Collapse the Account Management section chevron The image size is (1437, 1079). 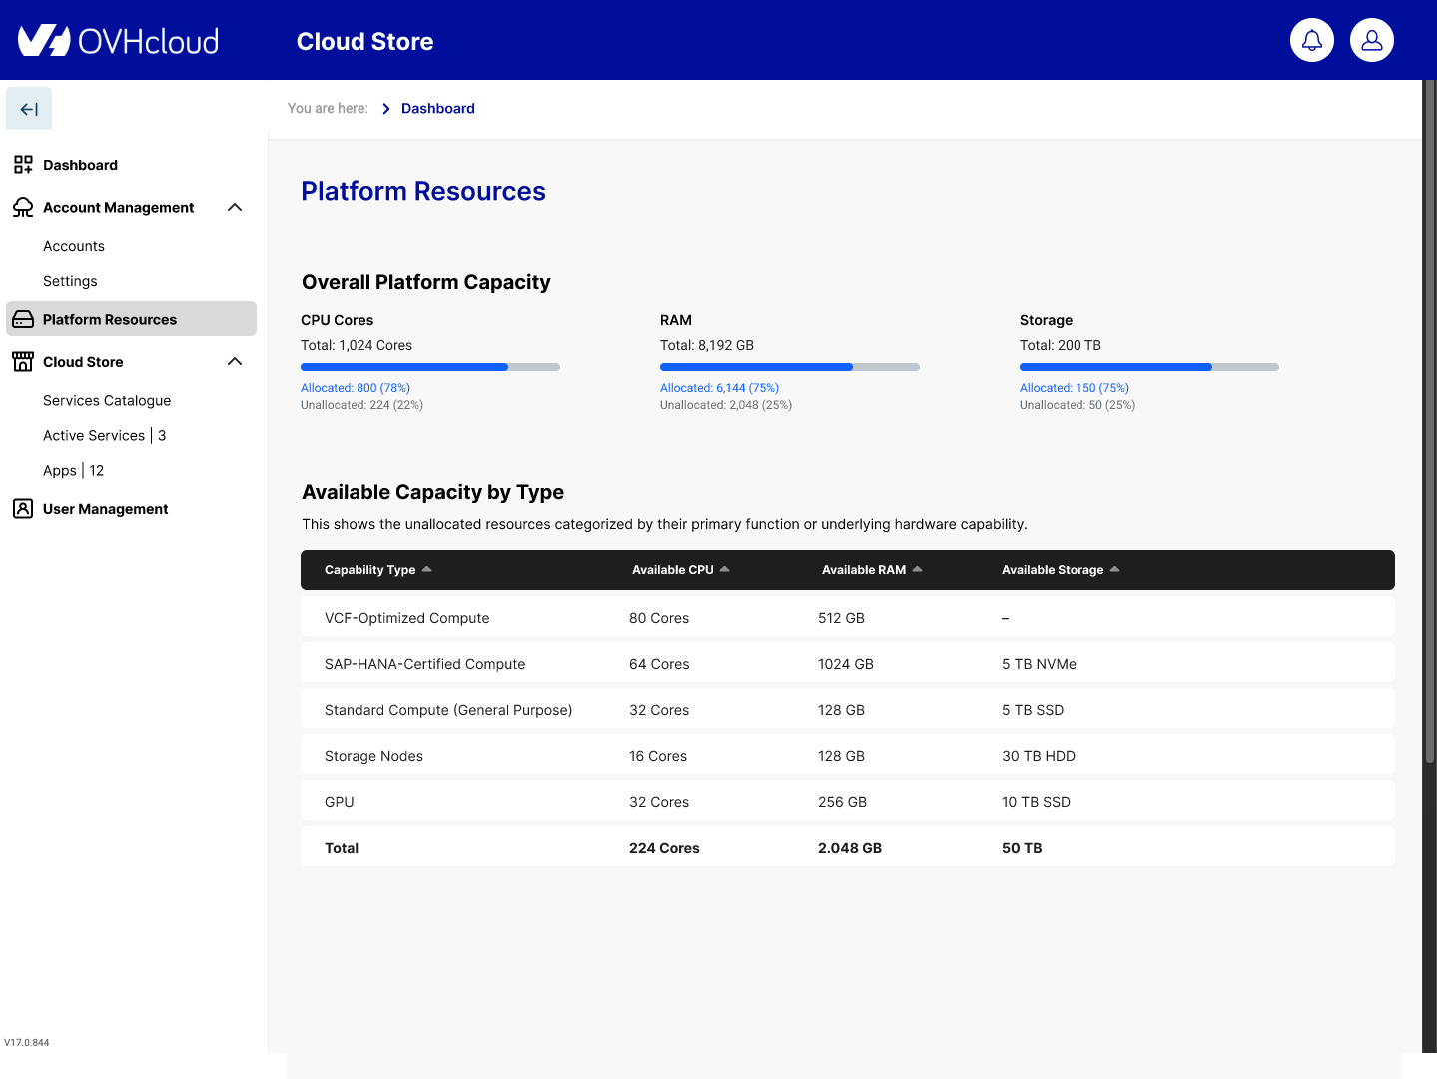[x=235, y=207]
